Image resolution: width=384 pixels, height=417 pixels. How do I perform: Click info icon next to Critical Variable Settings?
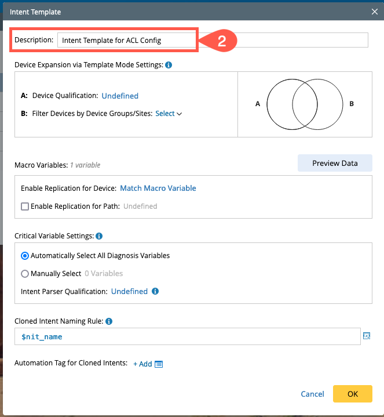coord(99,236)
